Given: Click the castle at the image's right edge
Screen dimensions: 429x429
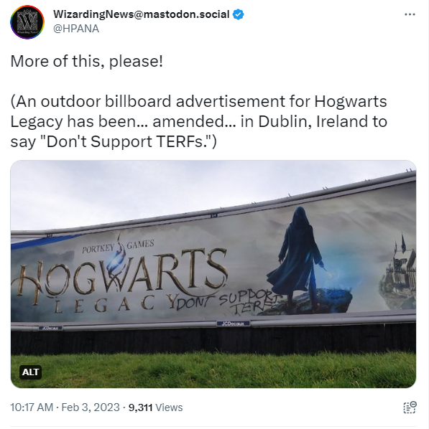Looking at the screenshot, I should (399, 271).
